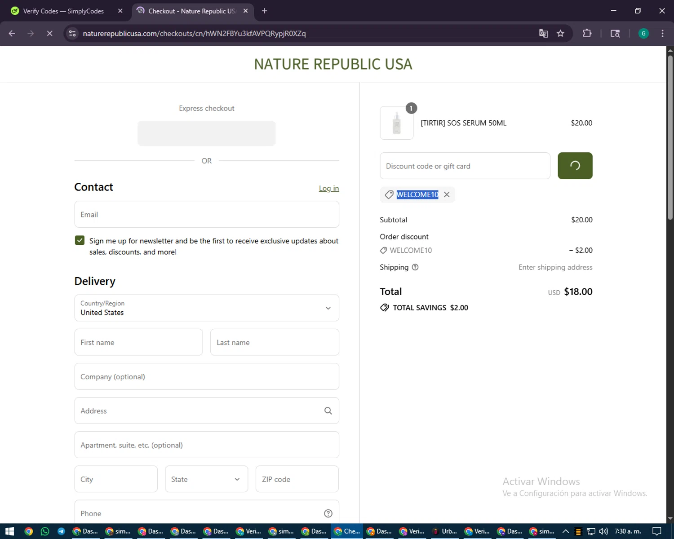The width and height of the screenshot is (674, 539).
Task: Open the Windows Start menu
Action: click(x=9, y=531)
